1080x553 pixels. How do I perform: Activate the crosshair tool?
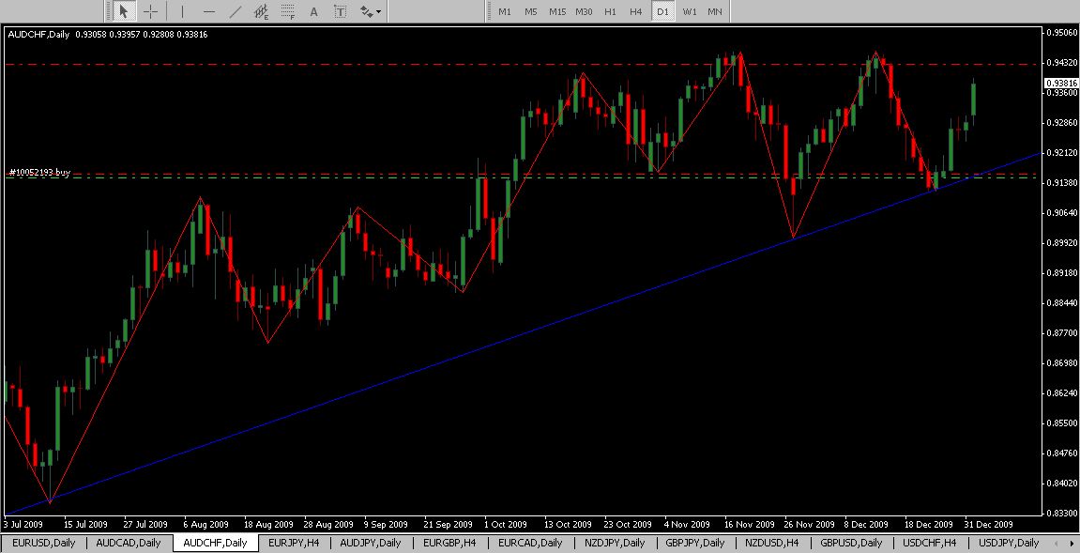(150, 12)
